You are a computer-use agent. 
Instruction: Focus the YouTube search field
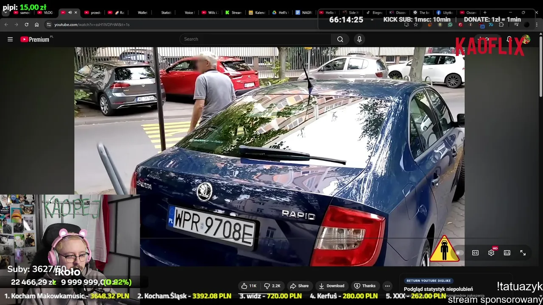255,39
